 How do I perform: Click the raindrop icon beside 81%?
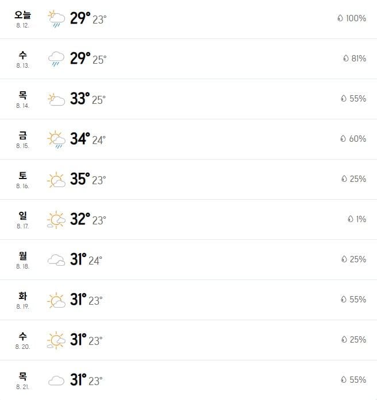(346, 58)
